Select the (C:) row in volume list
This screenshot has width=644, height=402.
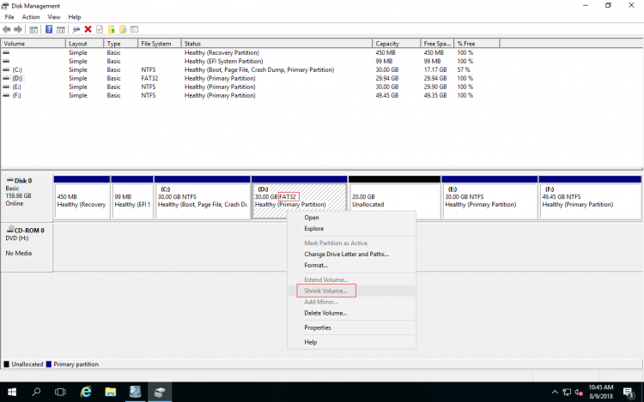click(x=17, y=69)
